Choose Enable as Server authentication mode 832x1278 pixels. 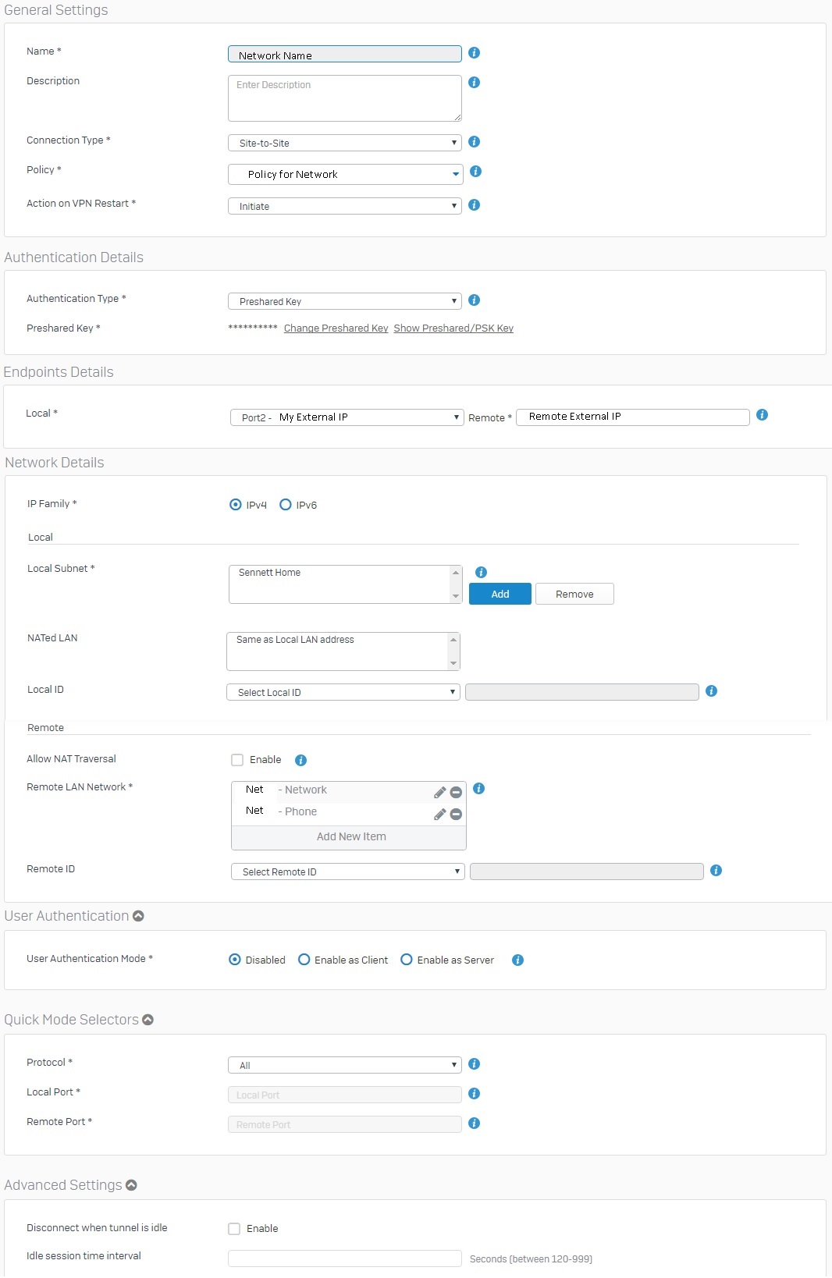tap(407, 960)
